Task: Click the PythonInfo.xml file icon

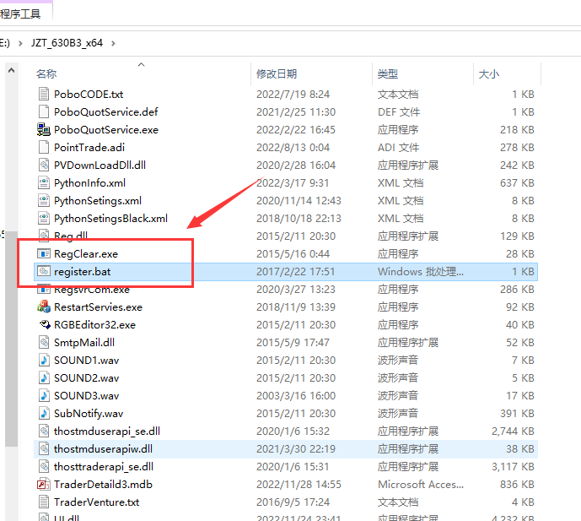Action: [x=44, y=182]
